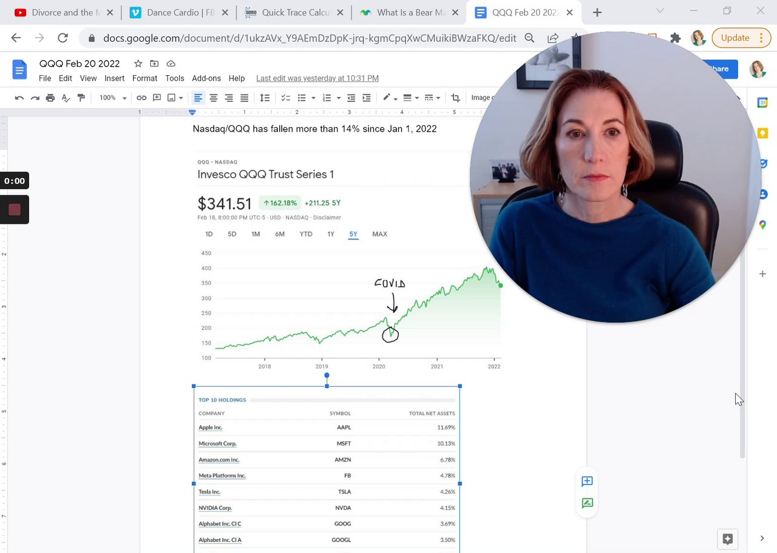Open the Chrome Extensions puzzle icon
This screenshot has width=777, height=553.
coord(675,38)
